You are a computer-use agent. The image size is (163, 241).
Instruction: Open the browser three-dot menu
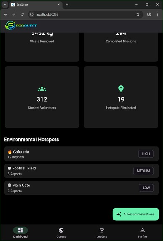click(158, 14)
